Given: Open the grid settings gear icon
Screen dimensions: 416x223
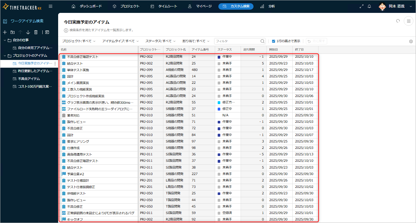Looking at the screenshot, I should pyautogui.click(x=411, y=41).
